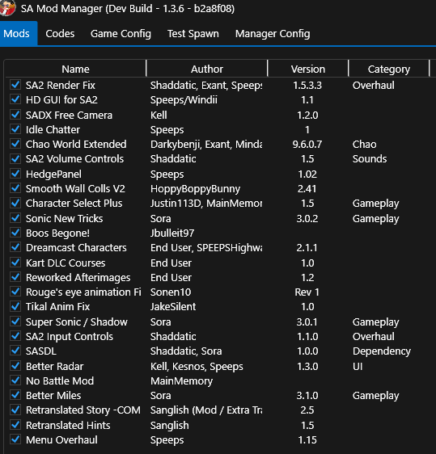The image size is (436, 454).
Task: Uncheck the HedgePanel mod
Action: [15, 174]
